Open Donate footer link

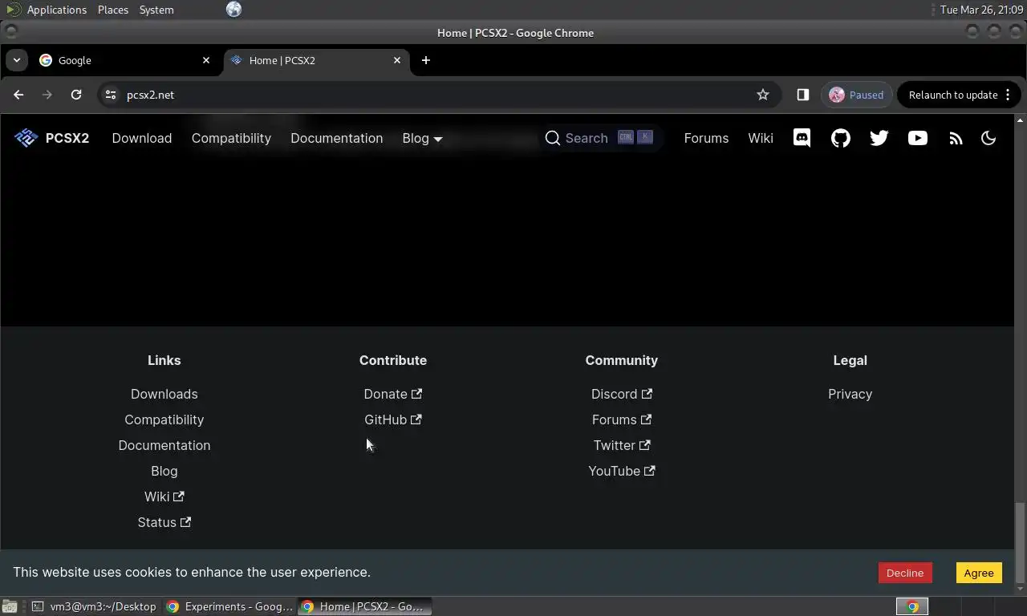click(x=393, y=394)
